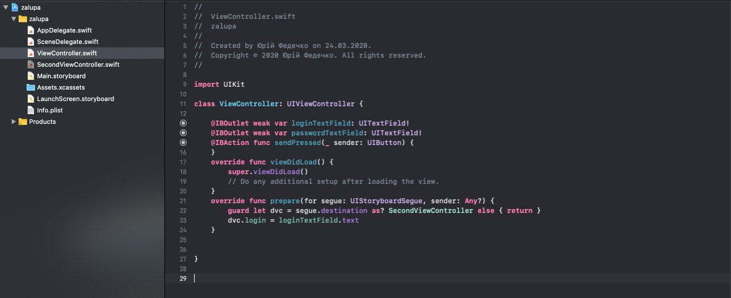Expand the Products folder triangle
This screenshot has height=298, width=731.
click(14, 122)
